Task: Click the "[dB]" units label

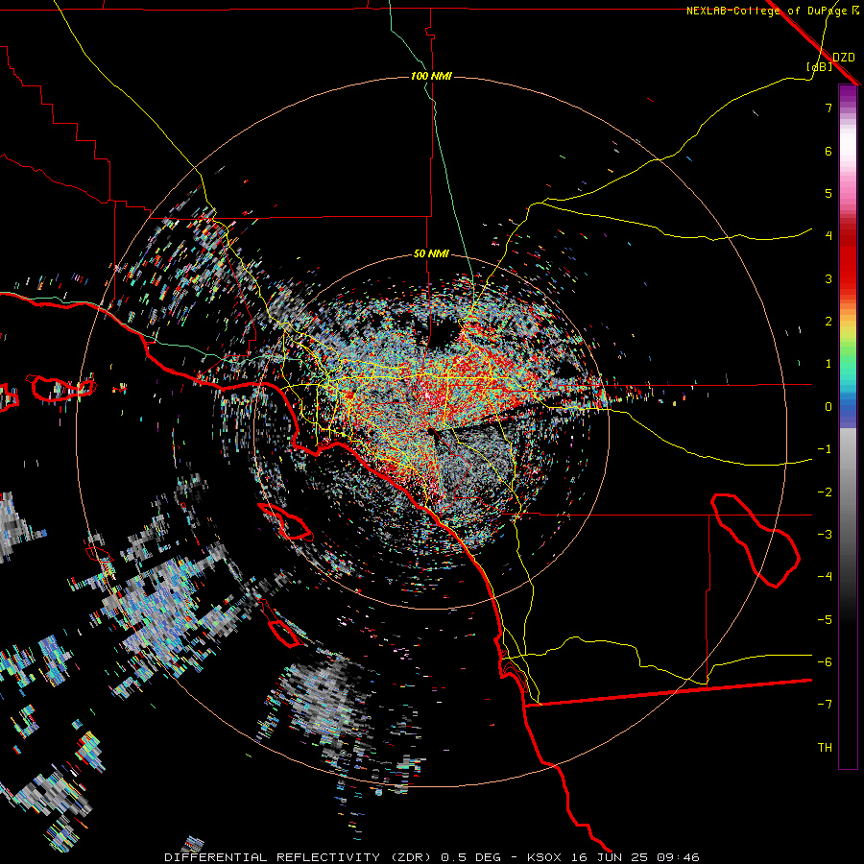Action: click(820, 66)
